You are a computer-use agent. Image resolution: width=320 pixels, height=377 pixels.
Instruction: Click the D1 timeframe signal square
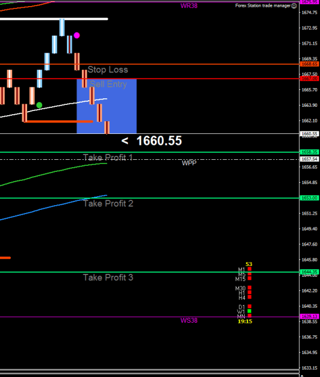pos(249,306)
